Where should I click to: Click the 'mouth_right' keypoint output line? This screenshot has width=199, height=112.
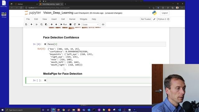coord(66,65)
